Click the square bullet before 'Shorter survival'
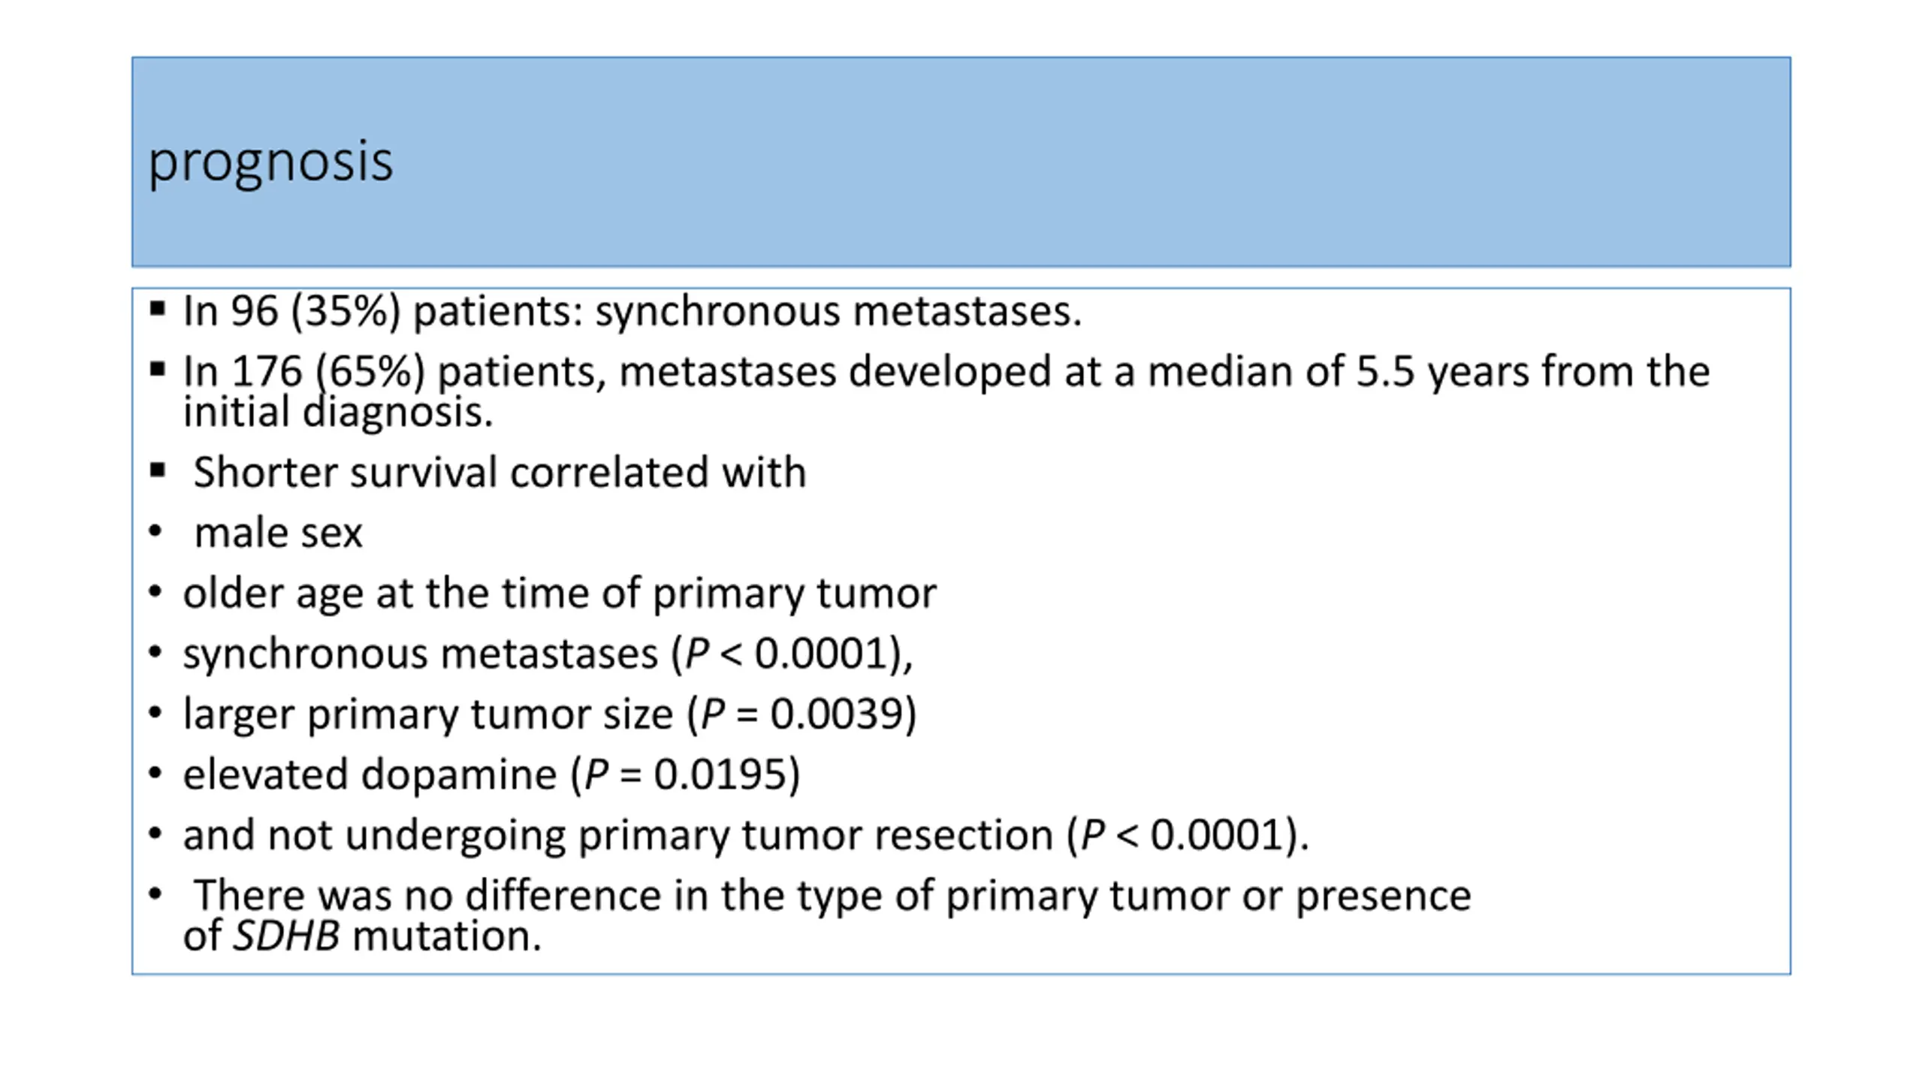This screenshot has height=1082, width=1923. [157, 471]
